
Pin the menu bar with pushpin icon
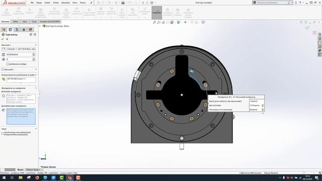coord(91,3)
